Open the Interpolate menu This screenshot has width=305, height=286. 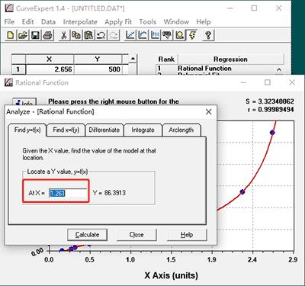point(80,22)
